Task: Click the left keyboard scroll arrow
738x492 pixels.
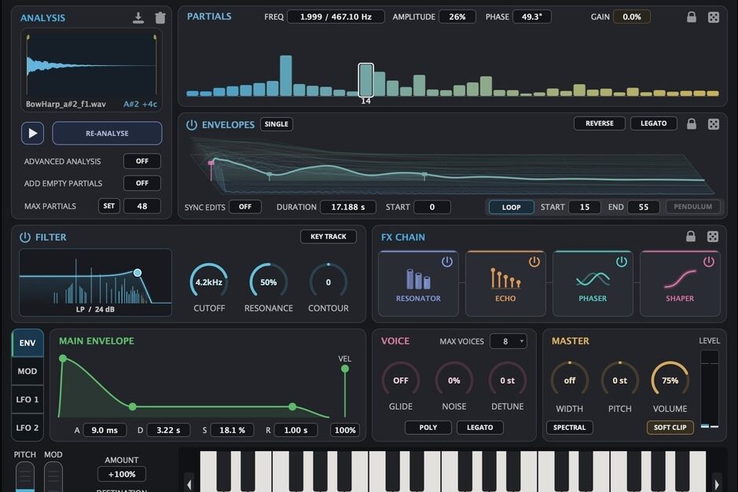Action: tap(189, 483)
